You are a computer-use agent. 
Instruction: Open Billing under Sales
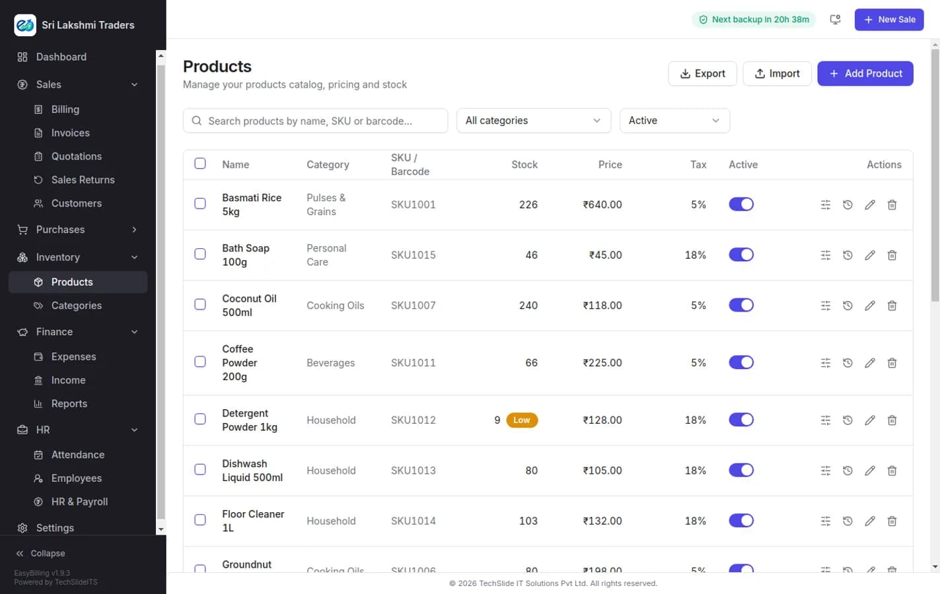[78, 110]
